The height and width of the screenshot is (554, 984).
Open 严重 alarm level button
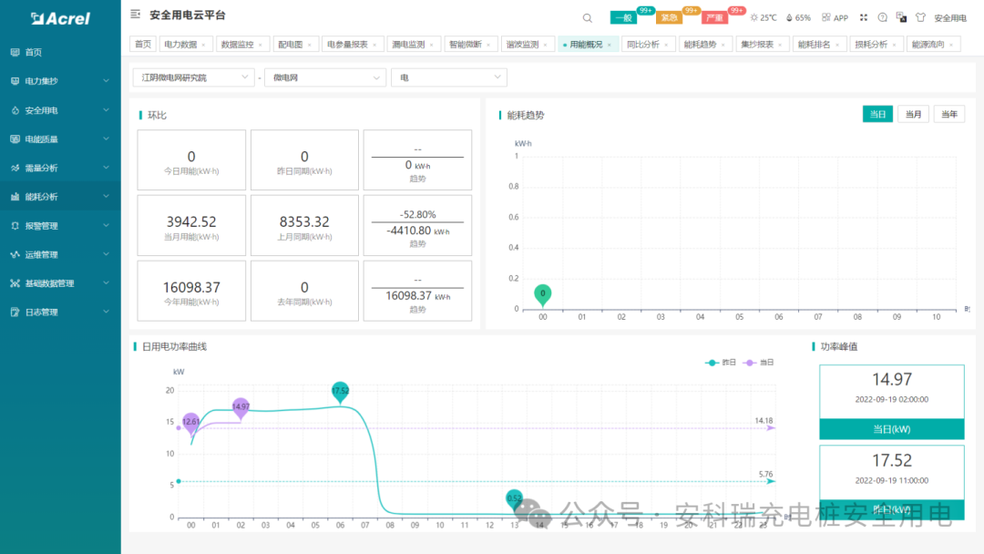coord(714,17)
